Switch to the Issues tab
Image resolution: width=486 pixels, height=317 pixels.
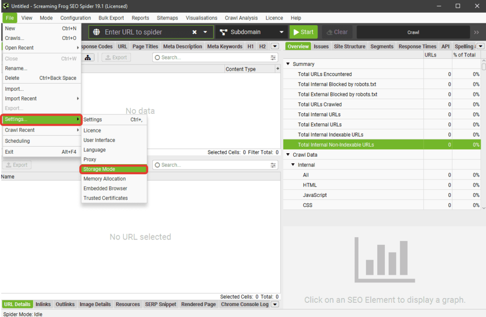tap(321, 47)
